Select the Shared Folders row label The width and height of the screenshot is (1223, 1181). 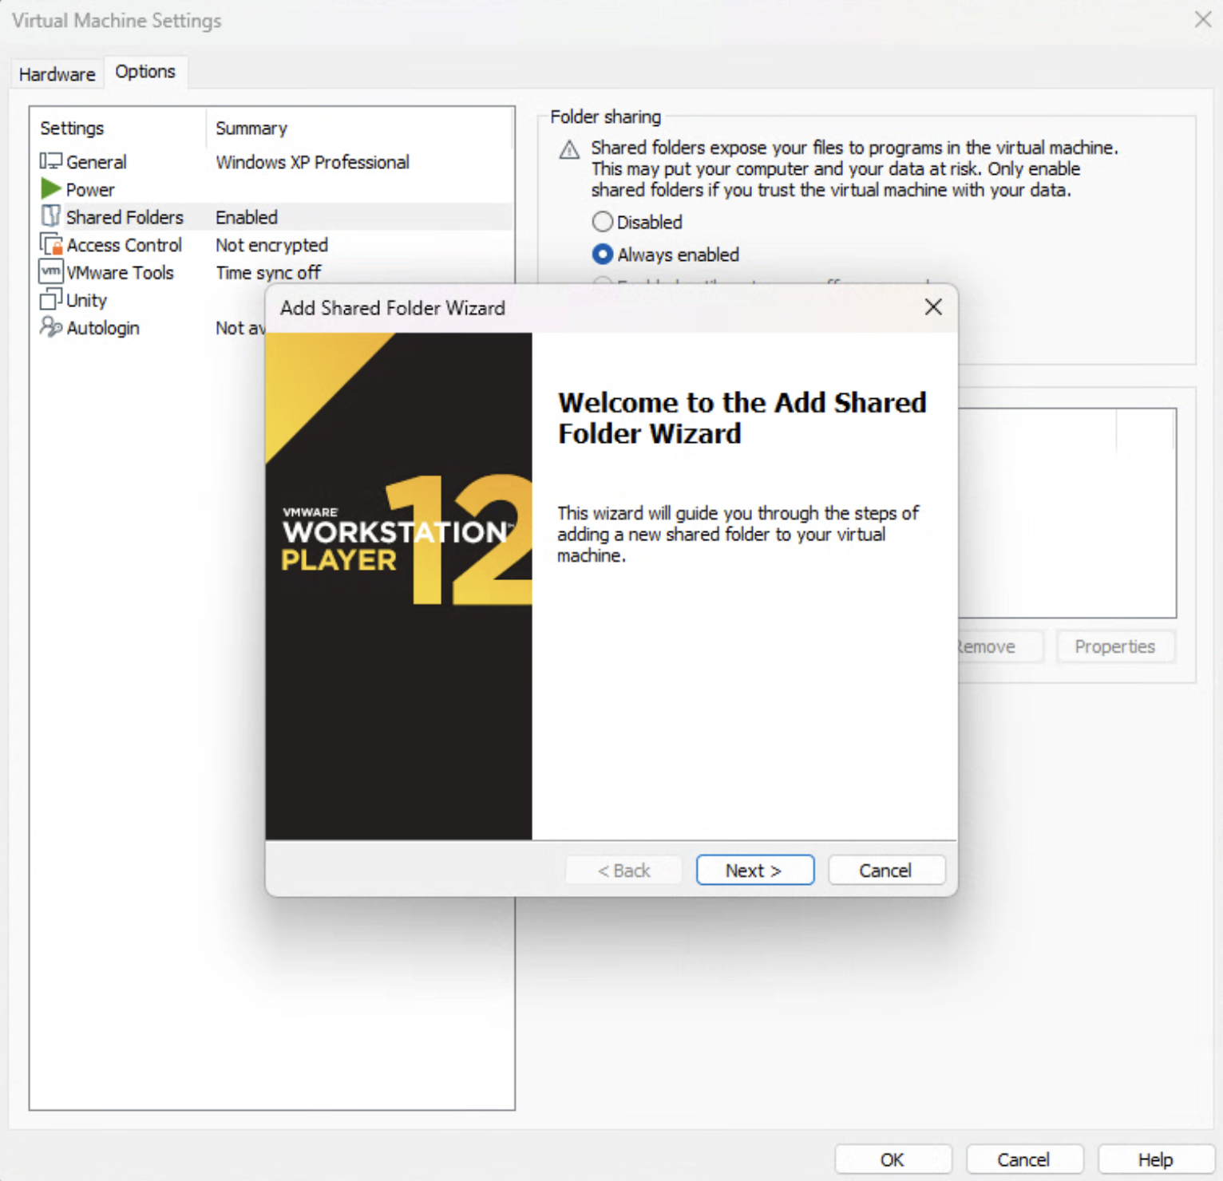(125, 217)
